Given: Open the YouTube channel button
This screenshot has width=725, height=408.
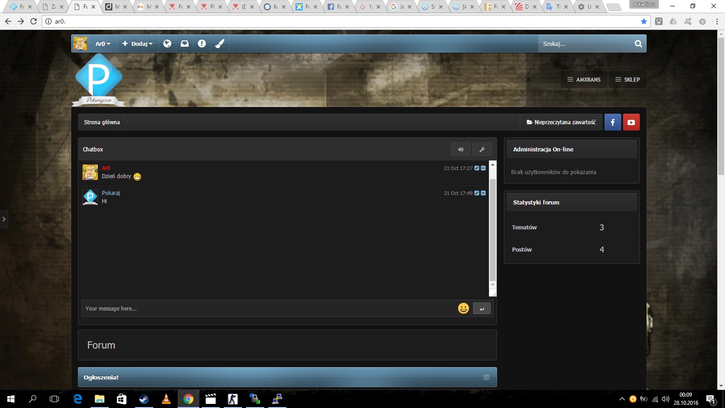Looking at the screenshot, I should (631, 122).
